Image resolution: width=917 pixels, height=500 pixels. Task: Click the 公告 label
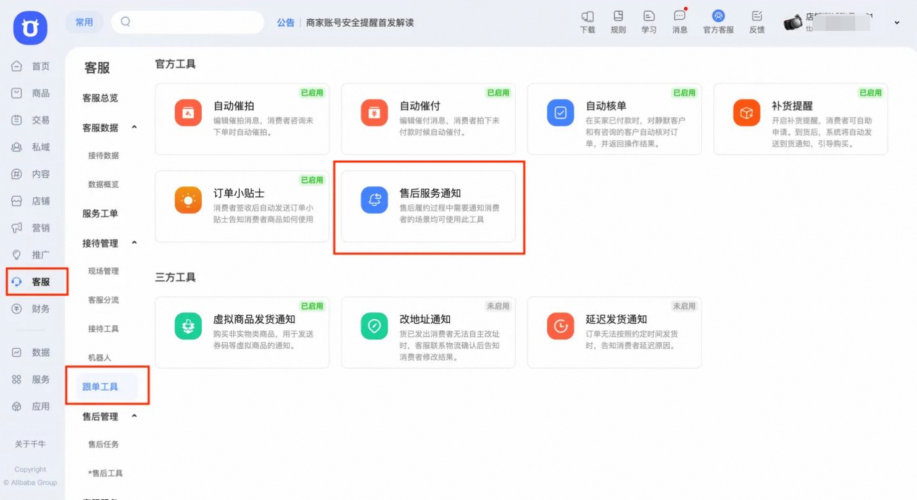[x=286, y=23]
